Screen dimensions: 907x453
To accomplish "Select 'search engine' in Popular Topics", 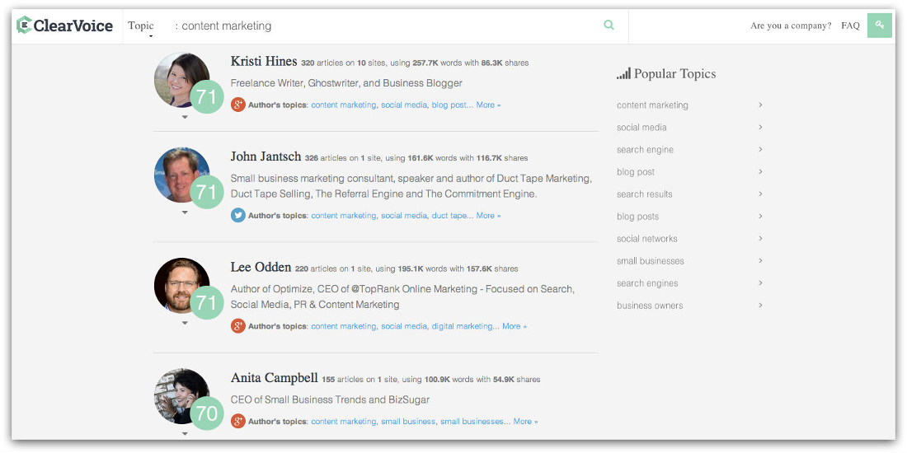I will (x=645, y=150).
